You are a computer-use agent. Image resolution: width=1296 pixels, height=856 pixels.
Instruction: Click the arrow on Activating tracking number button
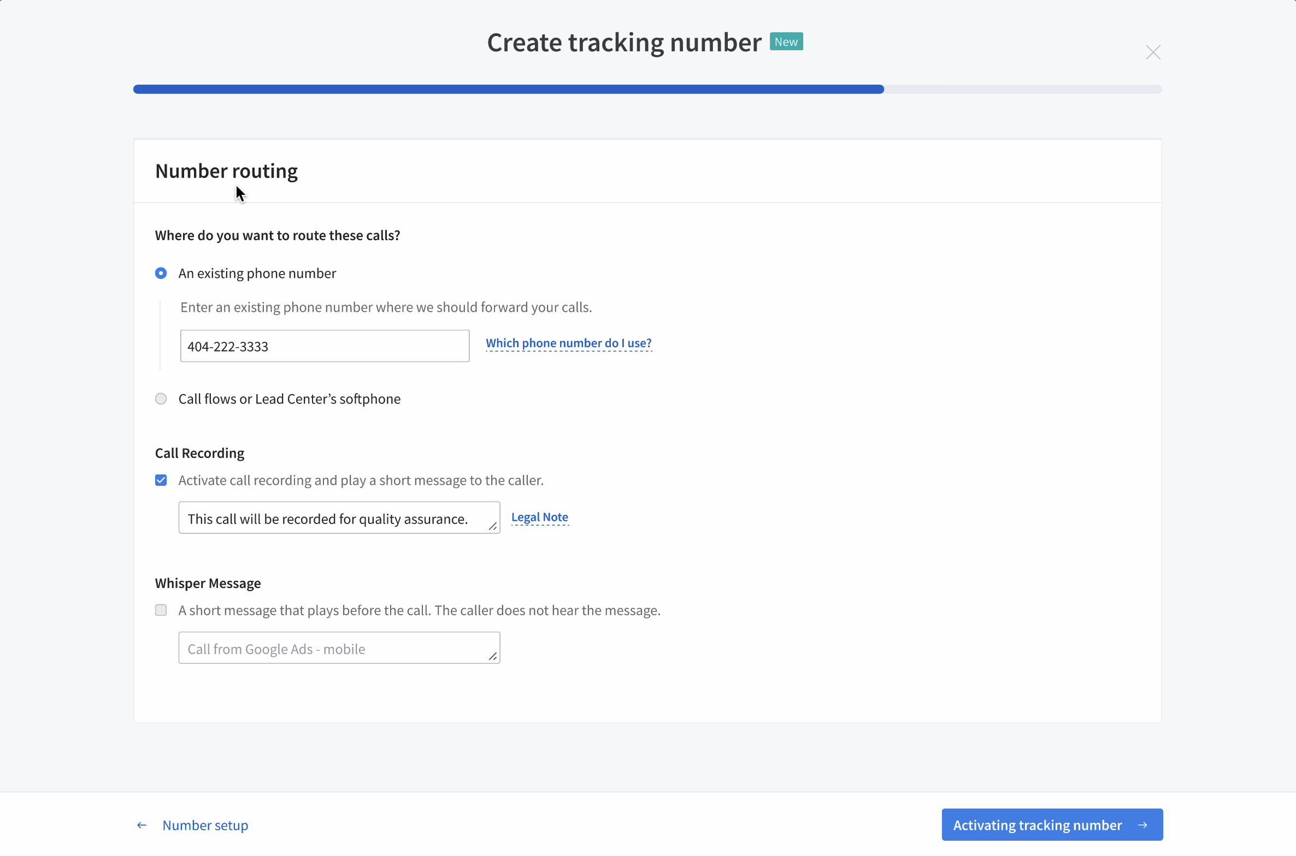[x=1142, y=825]
